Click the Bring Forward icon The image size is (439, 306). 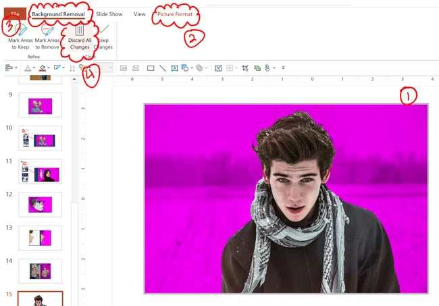[124, 68]
